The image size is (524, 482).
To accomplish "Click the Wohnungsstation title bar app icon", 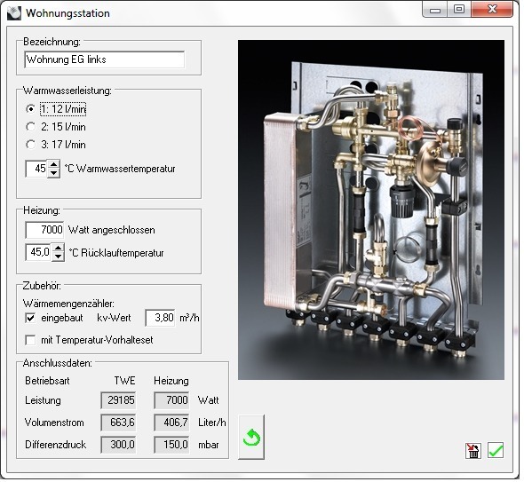I will [x=14, y=12].
